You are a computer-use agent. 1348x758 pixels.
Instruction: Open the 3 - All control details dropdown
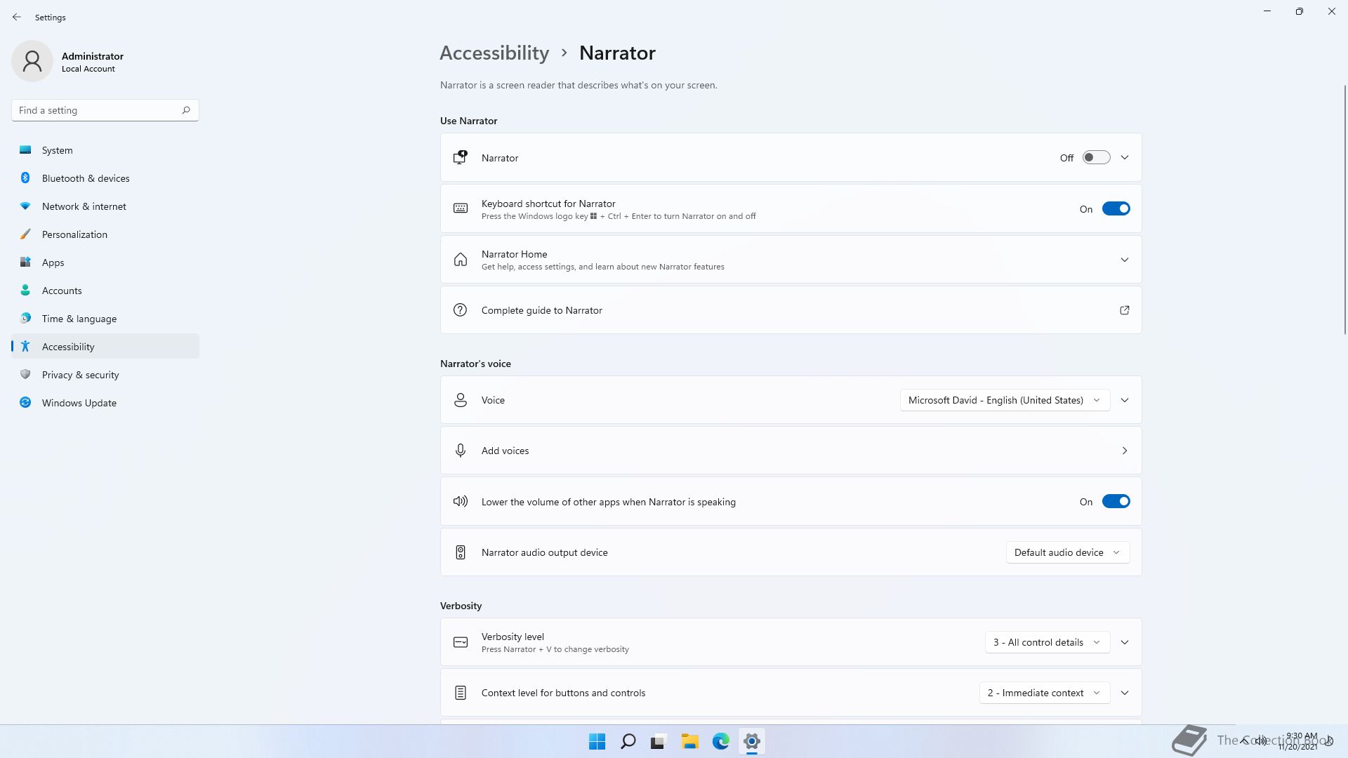(x=1048, y=642)
